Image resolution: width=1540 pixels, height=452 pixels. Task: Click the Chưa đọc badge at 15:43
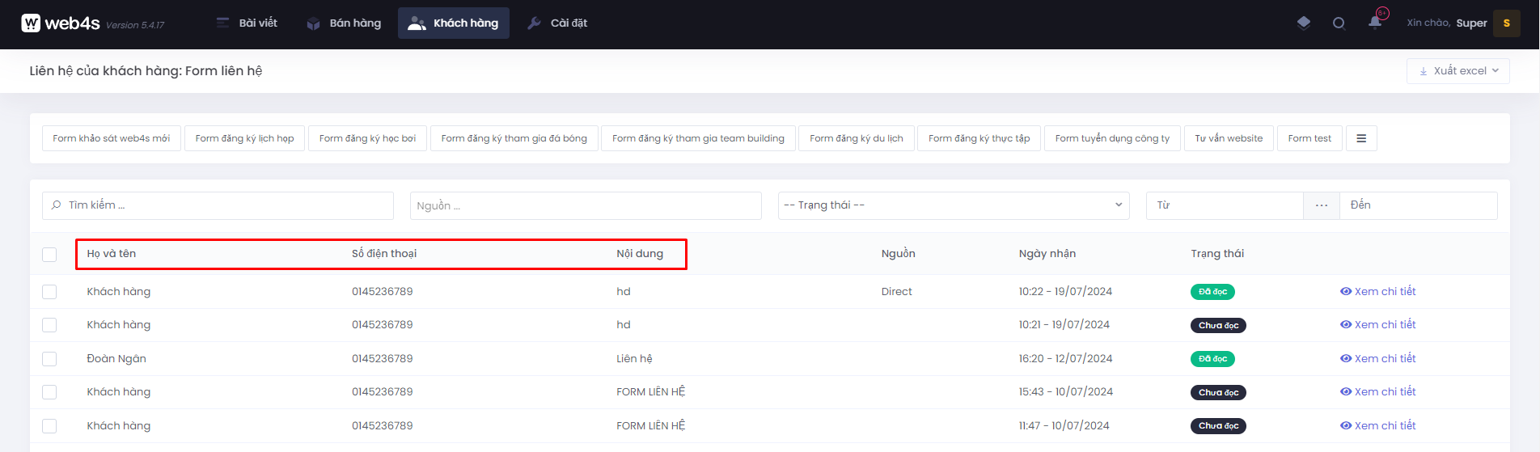click(x=1218, y=393)
